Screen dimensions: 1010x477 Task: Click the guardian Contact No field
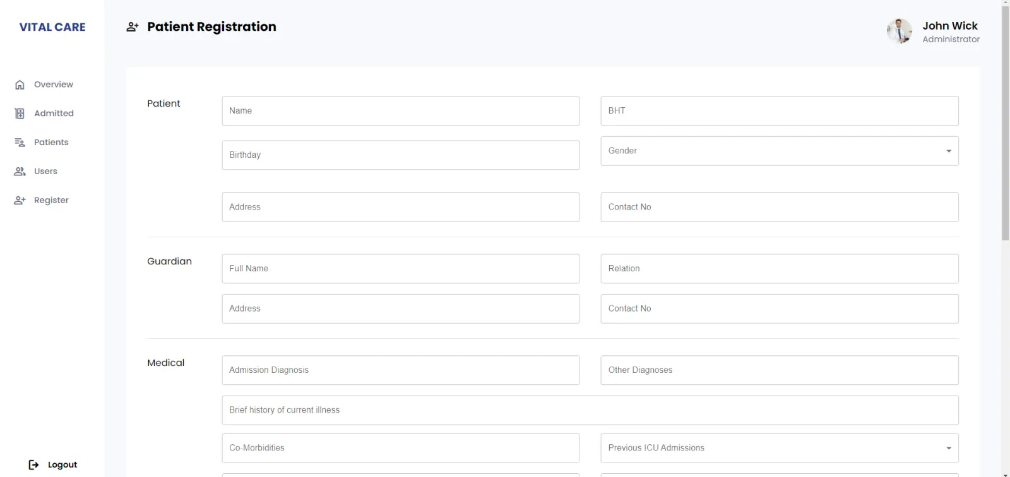click(780, 309)
